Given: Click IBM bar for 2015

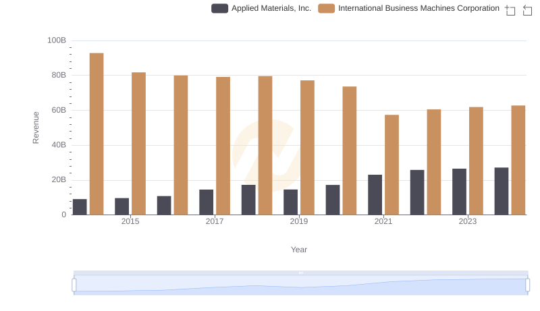Looking at the screenshot, I should tap(139, 144).
